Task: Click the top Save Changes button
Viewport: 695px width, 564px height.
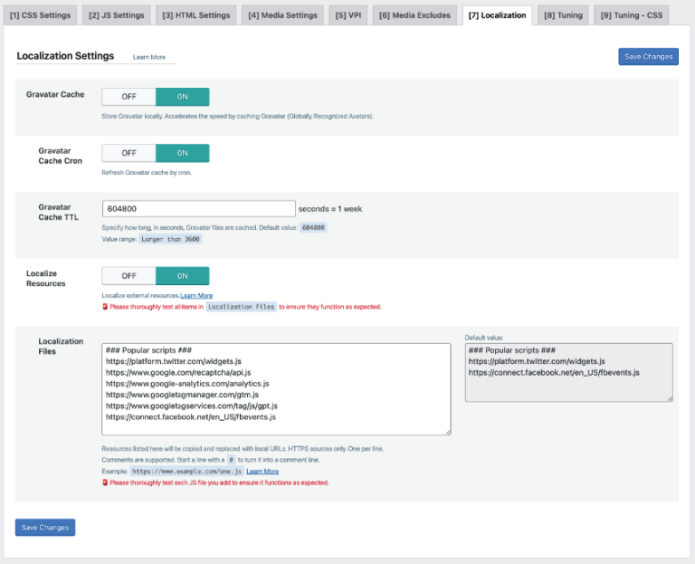Action: point(648,56)
